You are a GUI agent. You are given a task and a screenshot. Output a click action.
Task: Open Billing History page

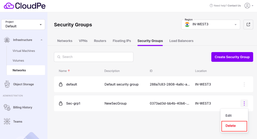23,107
